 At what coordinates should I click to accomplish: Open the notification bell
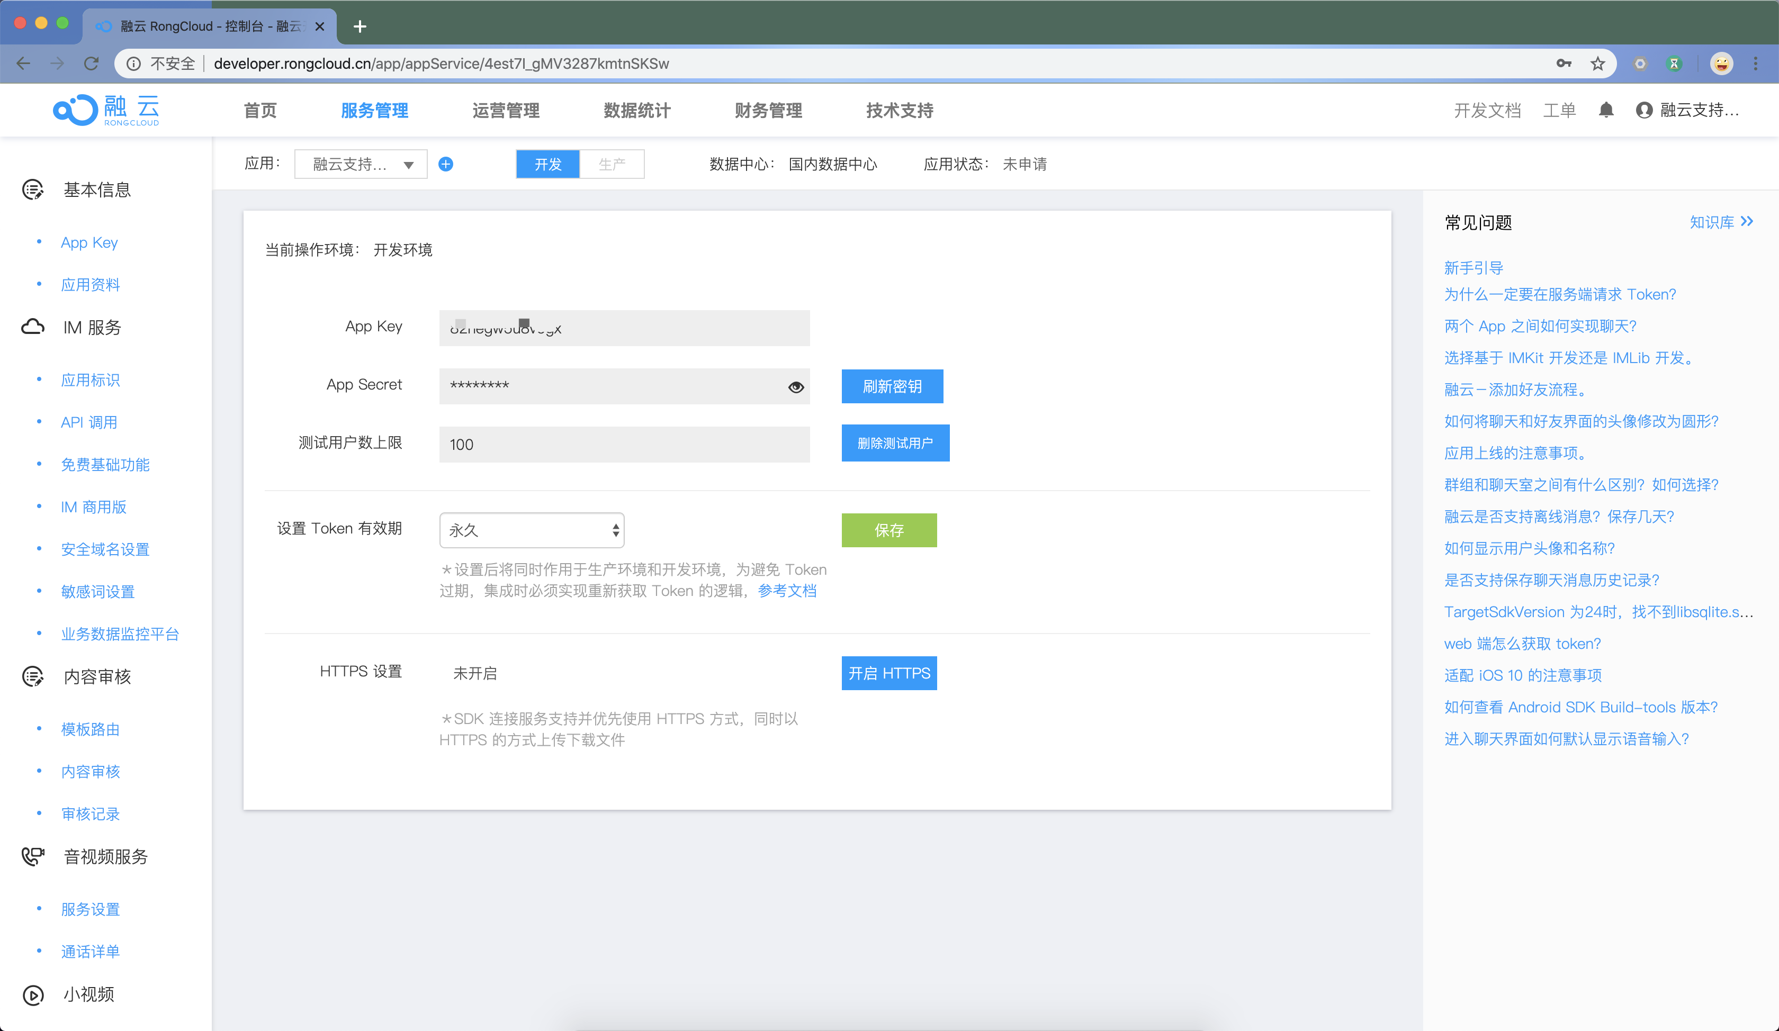point(1606,110)
